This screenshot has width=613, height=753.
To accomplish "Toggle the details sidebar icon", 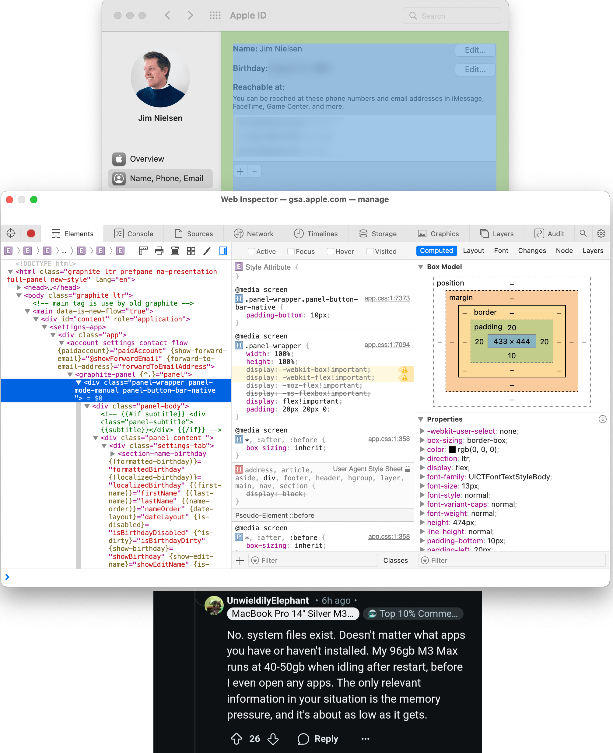I will (223, 251).
